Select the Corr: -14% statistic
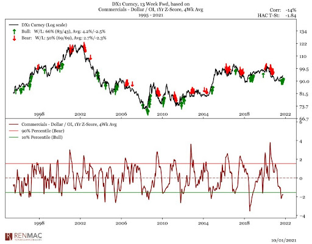The image size is (312, 244). tap(283, 10)
